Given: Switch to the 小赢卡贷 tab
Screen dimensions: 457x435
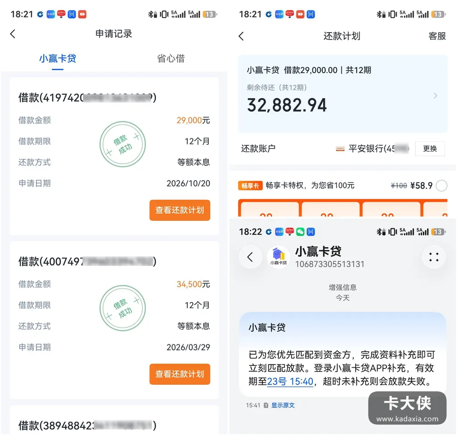Looking at the screenshot, I should [58, 58].
